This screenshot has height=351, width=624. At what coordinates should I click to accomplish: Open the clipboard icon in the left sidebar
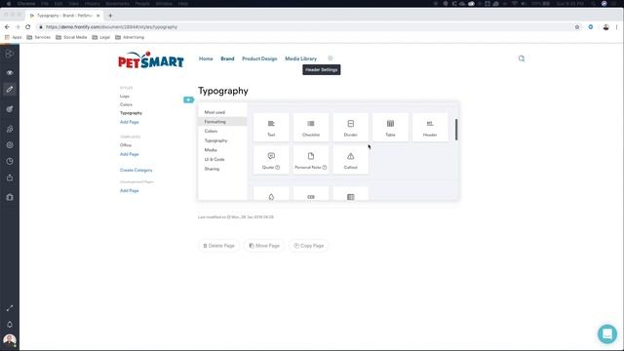pyautogui.click(x=10, y=197)
